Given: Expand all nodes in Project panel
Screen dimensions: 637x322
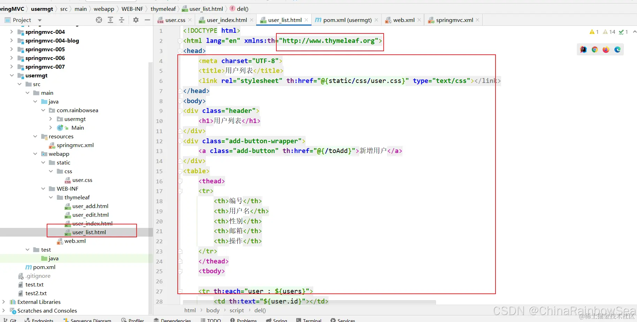Looking at the screenshot, I should 110,20.
